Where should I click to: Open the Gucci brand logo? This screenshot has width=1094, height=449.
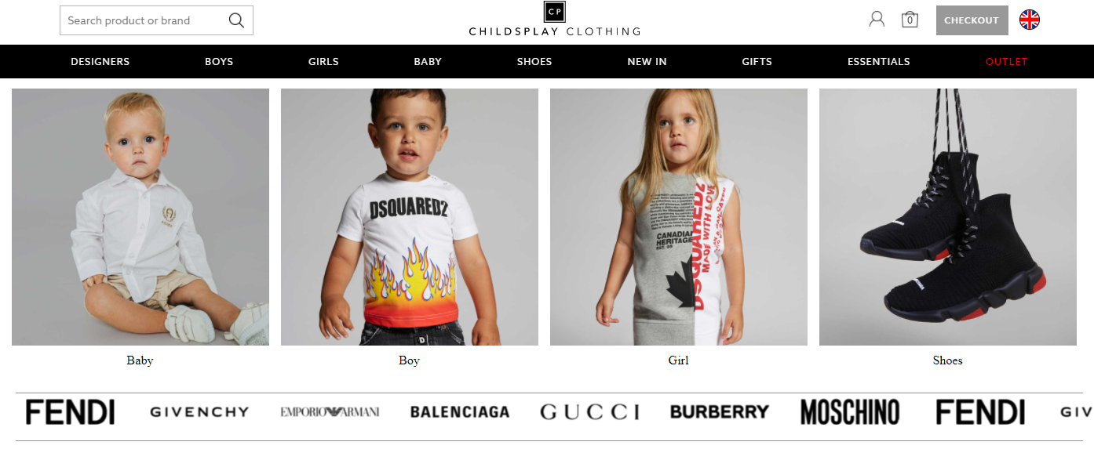pos(589,412)
